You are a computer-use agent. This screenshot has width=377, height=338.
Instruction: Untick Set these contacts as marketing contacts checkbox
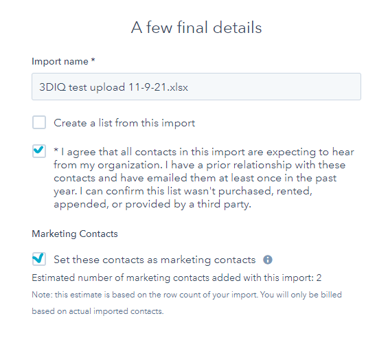pyautogui.click(x=39, y=259)
